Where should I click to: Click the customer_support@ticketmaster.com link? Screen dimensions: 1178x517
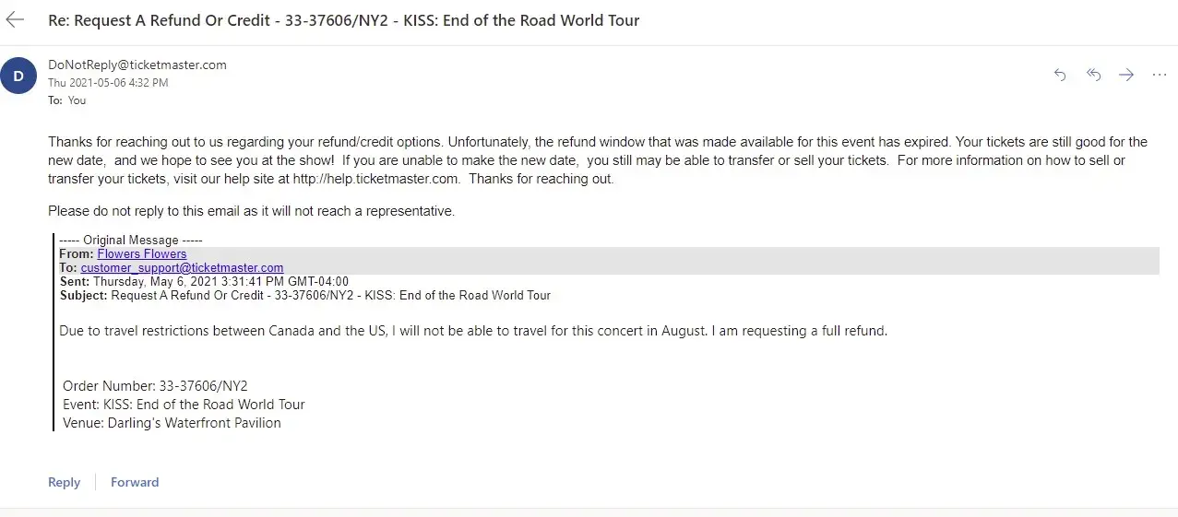[x=182, y=268]
